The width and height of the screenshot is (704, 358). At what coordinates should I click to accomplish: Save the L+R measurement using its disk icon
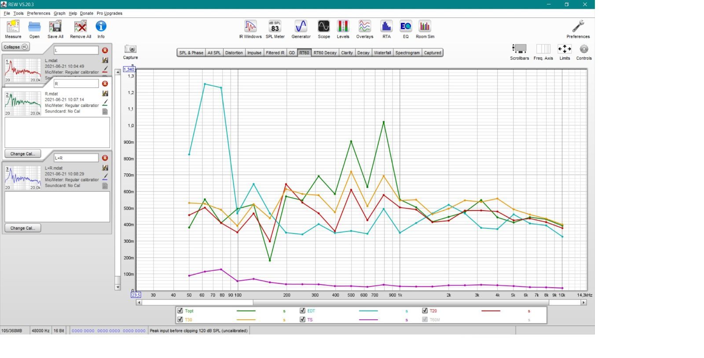105,168
